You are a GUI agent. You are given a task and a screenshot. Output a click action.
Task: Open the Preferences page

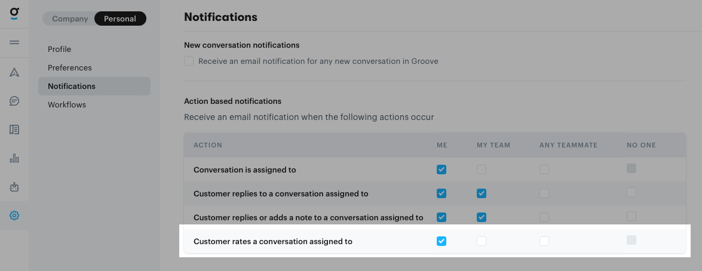coord(70,67)
